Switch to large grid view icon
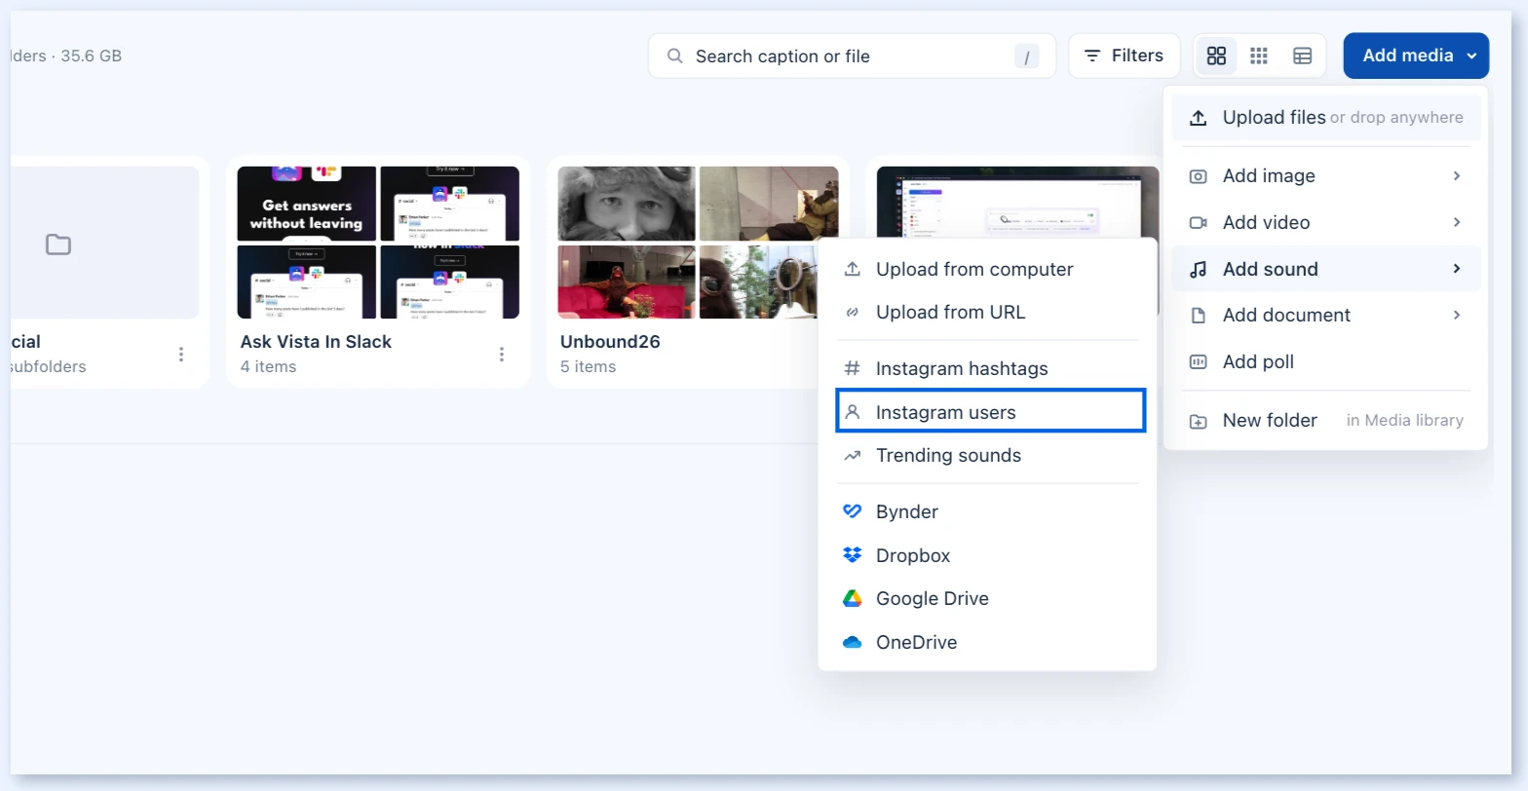This screenshot has height=791, width=1528. point(1216,56)
